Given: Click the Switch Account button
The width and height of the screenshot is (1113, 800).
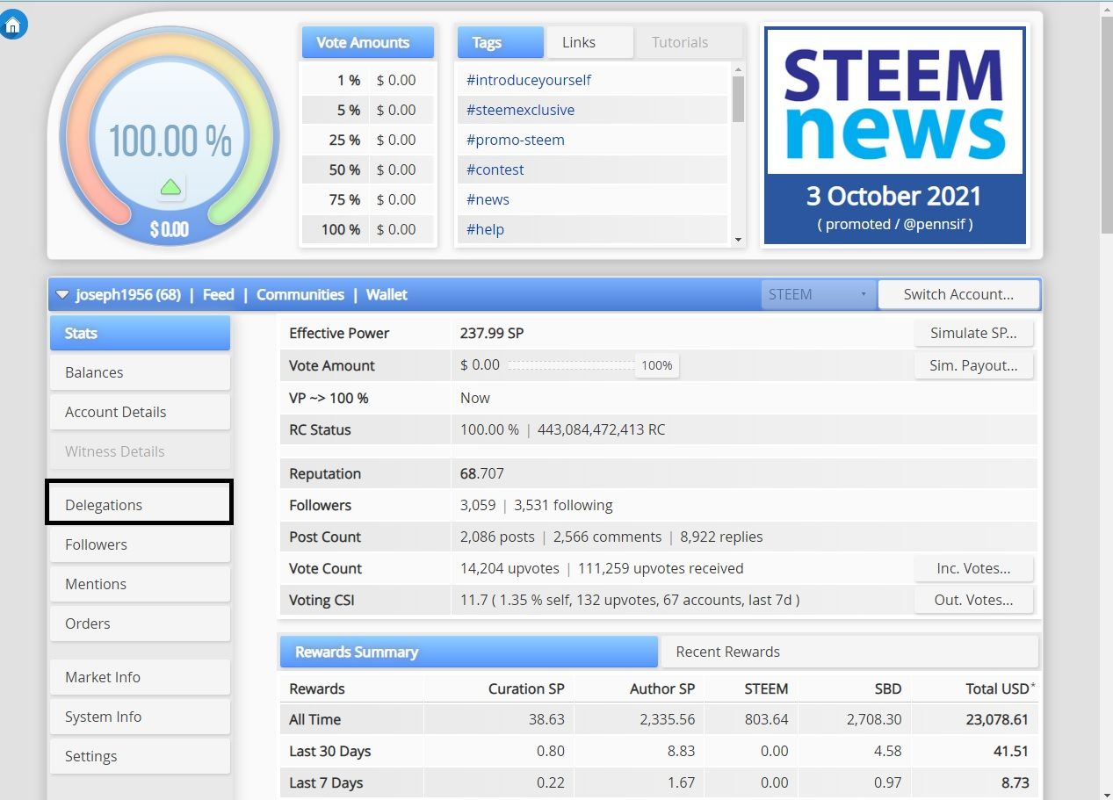Looking at the screenshot, I should click(x=958, y=294).
